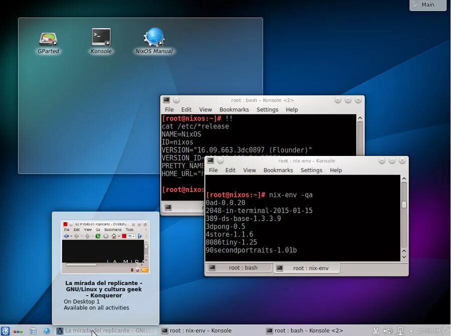Open the USB device notifier tray icon

[x=388, y=331]
